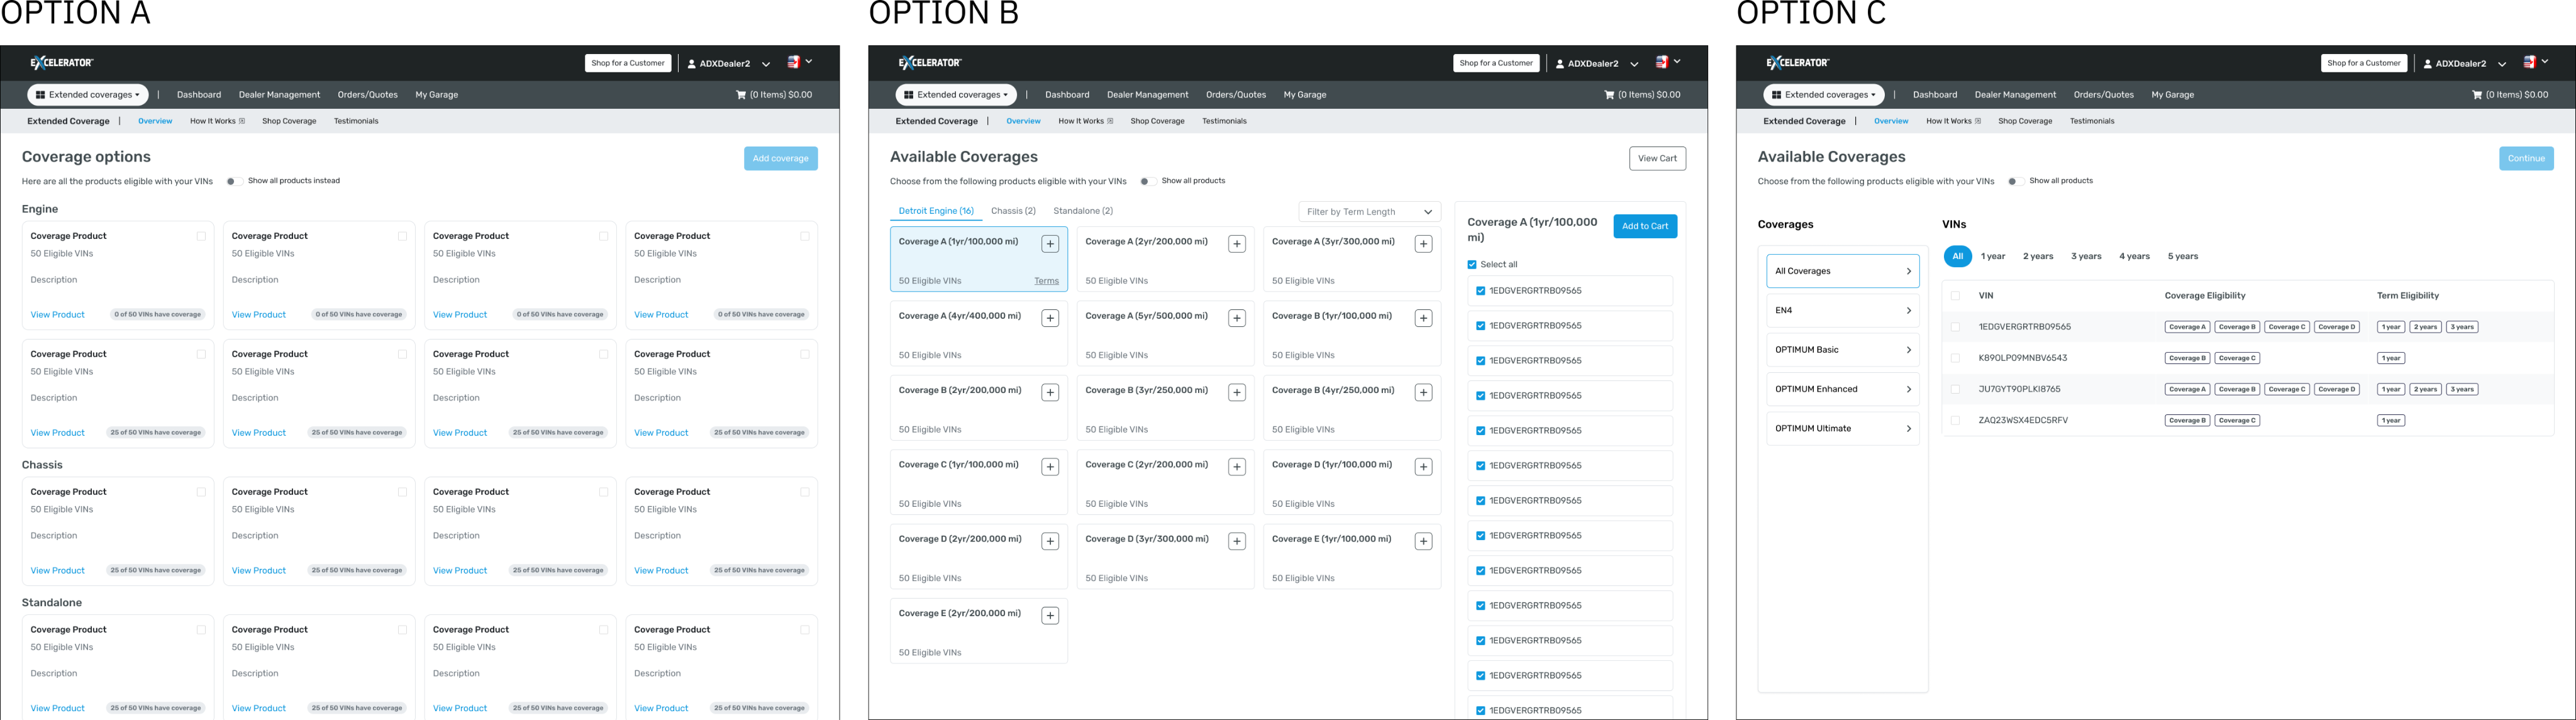This screenshot has height=720, width=2576.
Task: Check the box for VIN 1EDGVERGRTRB09565 in Option C
Action: 1955,327
